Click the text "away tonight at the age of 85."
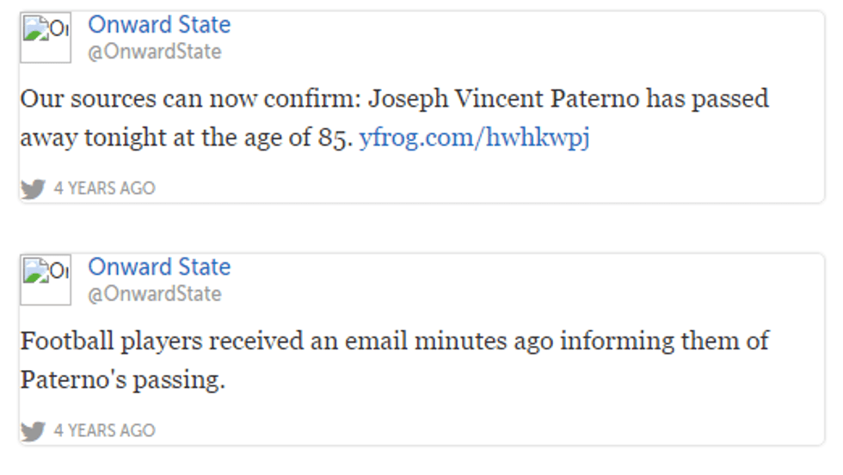The height and width of the screenshot is (475, 843). [187, 138]
